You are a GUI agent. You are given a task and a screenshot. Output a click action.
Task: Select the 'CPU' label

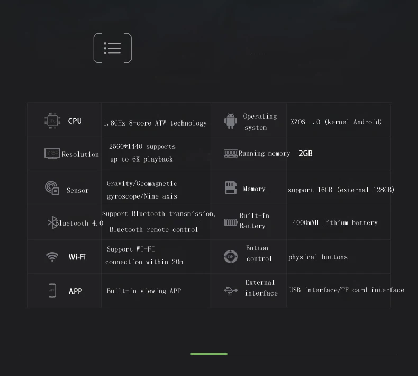click(75, 121)
